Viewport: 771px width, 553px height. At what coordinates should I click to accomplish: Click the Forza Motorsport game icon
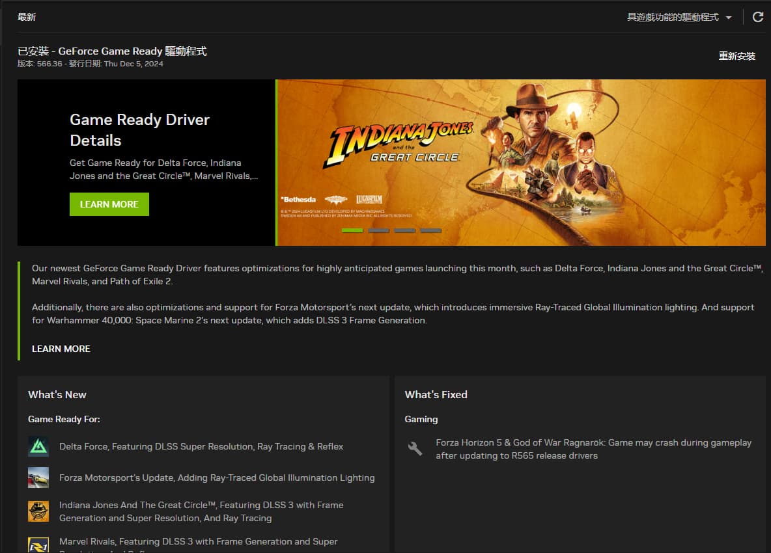38,478
